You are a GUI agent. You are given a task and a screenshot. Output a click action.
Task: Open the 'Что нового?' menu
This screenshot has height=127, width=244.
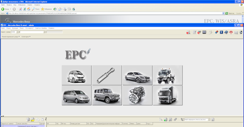point(29,28)
